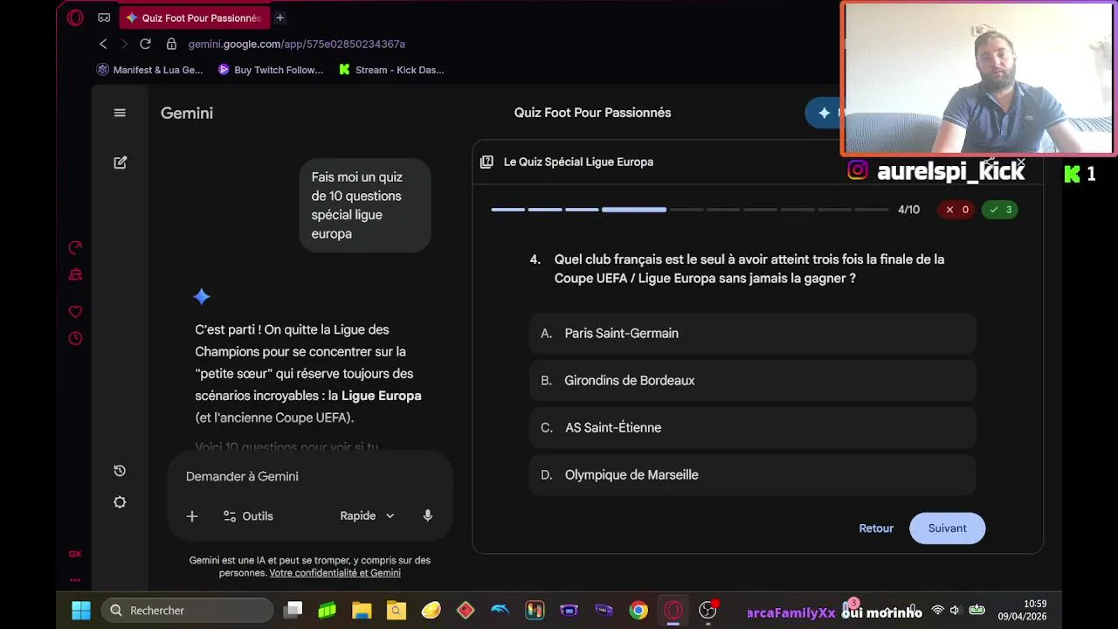Launch Google Chrome from taskbar
The width and height of the screenshot is (1118, 629).
[x=638, y=611]
